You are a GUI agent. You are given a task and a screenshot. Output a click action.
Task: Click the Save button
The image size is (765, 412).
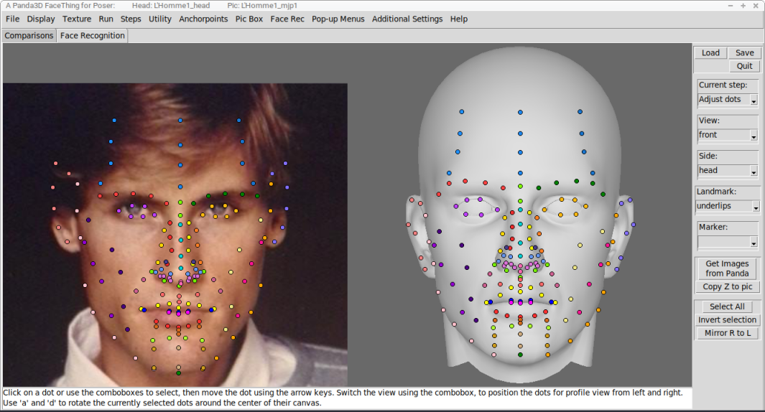(744, 52)
